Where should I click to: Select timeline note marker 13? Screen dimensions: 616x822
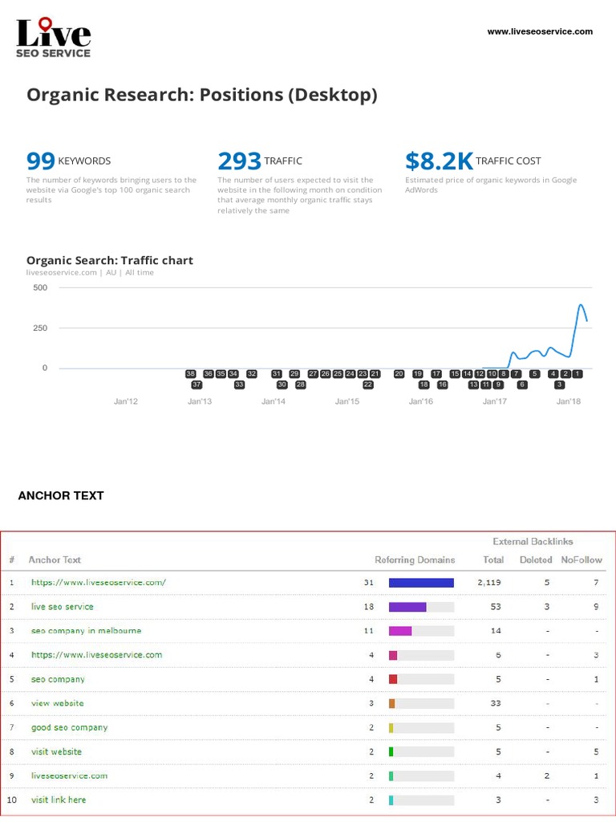[x=473, y=385]
